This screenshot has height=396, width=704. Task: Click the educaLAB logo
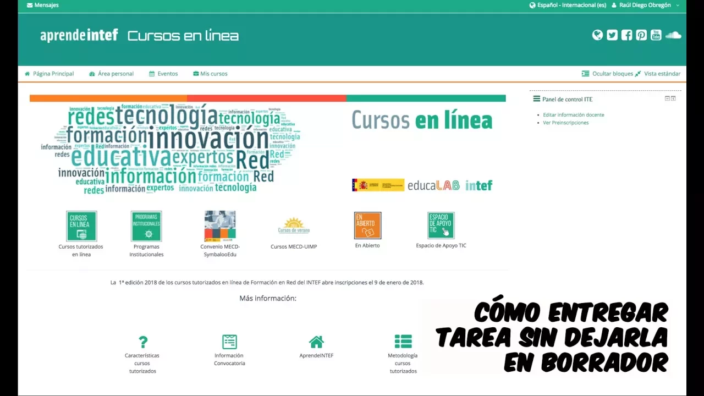pyautogui.click(x=433, y=185)
